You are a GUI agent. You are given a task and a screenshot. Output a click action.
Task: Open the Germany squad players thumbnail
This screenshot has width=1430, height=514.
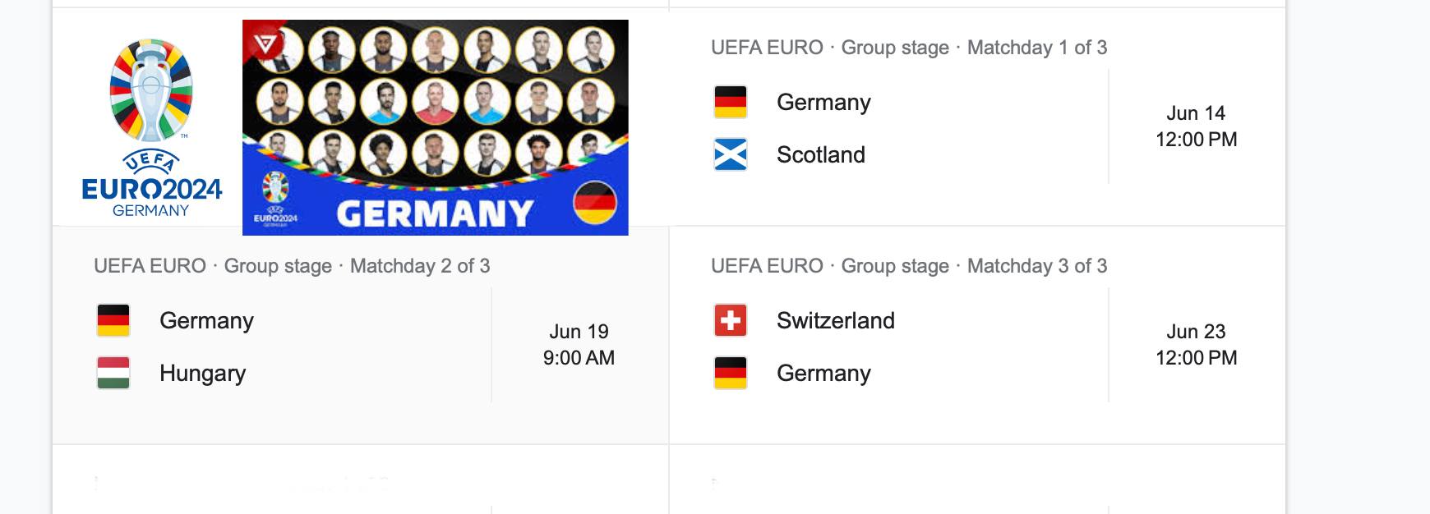click(436, 127)
